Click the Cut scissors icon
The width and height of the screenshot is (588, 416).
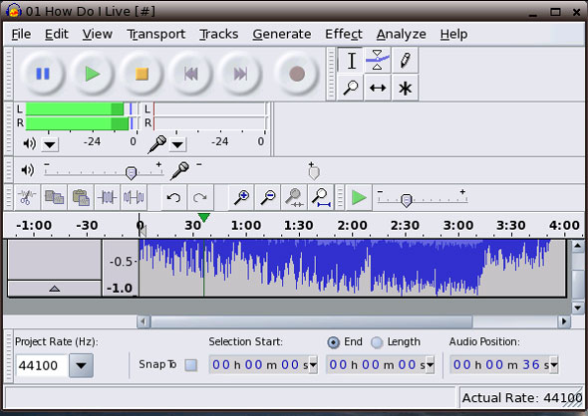click(26, 197)
